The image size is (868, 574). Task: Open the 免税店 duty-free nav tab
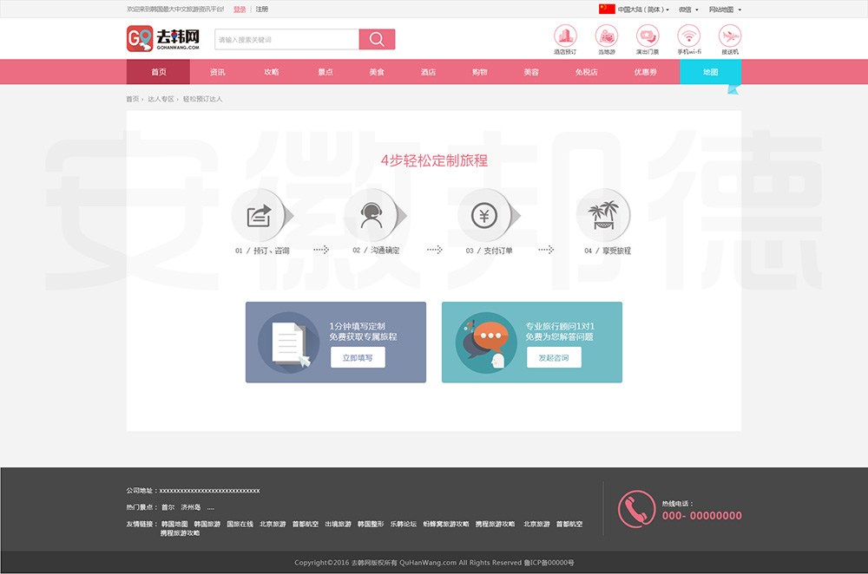pyautogui.click(x=586, y=72)
